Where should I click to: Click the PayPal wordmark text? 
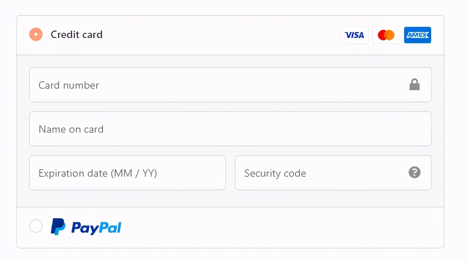tap(96, 227)
